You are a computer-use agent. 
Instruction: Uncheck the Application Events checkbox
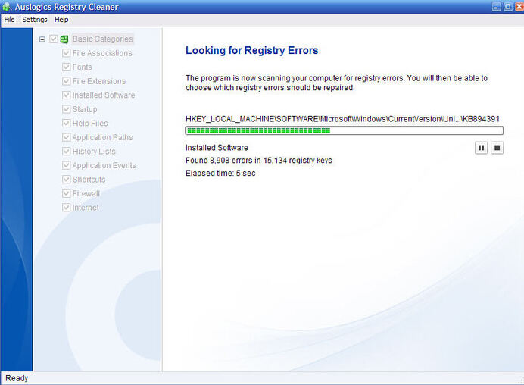[x=66, y=165]
